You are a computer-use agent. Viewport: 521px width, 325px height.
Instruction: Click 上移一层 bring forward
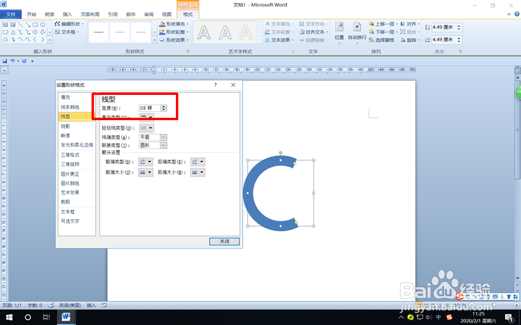click(383, 24)
